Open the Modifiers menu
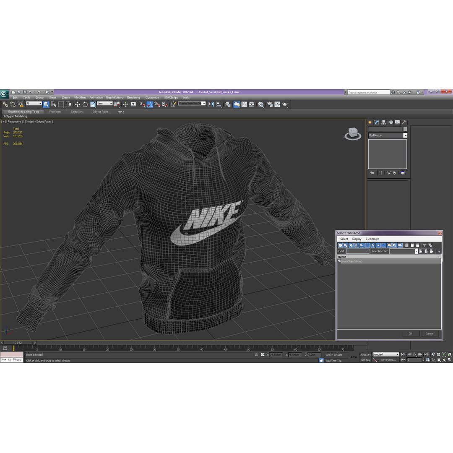 tap(80, 98)
